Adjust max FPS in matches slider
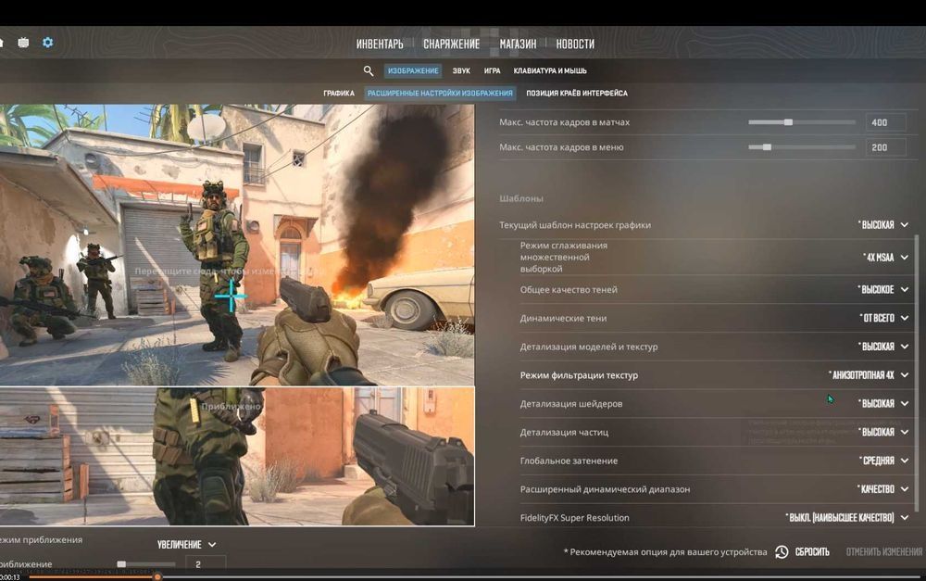 tap(801, 122)
